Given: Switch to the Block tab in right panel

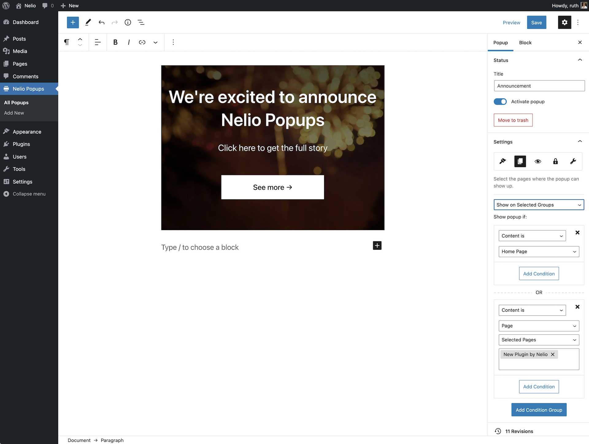Looking at the screenshot, I should pos(525,42).
